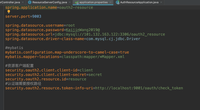
Task: Open the AuthResourceApplication.java tab
Action: tap(139, 2)
